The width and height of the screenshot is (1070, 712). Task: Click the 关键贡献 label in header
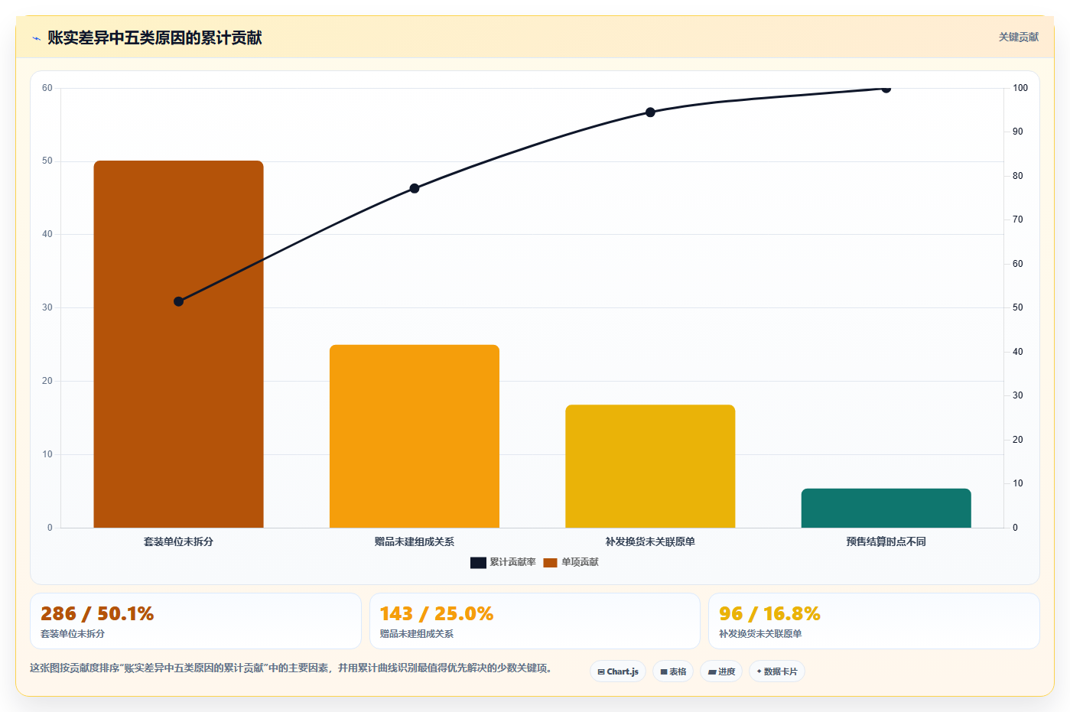click(x=1018, y=37)
